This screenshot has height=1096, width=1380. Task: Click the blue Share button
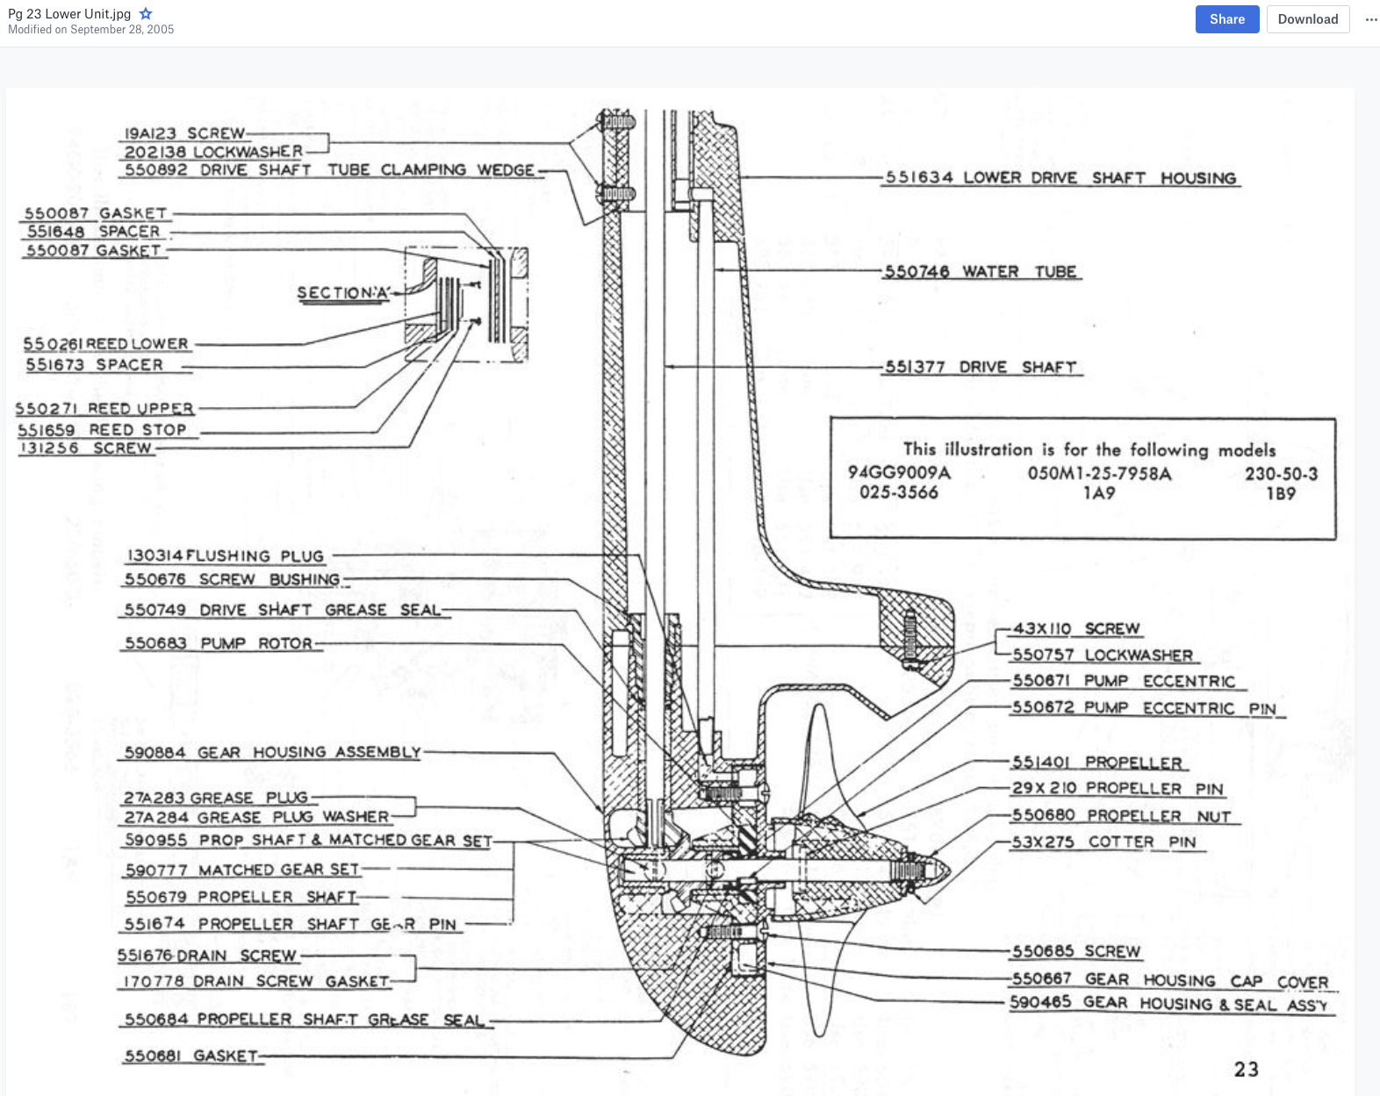(x=1227, y=19)
